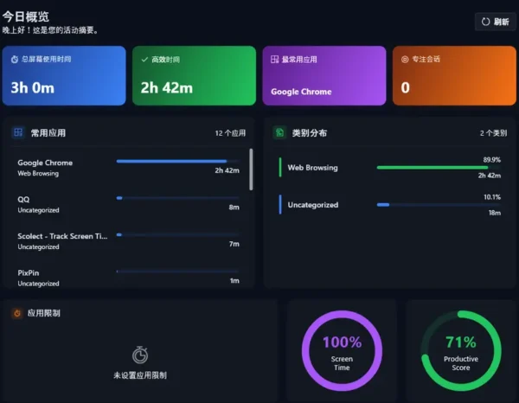The image size is (519, 403).
Task: Click the Uncategorized category label in 类别分布
Action: click(313, 205)
